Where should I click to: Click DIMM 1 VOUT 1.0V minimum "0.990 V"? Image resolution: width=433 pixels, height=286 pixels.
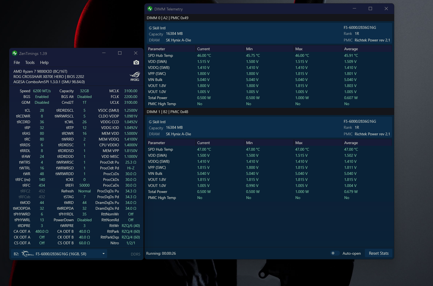pyautogui.click(x=252, y=186)
